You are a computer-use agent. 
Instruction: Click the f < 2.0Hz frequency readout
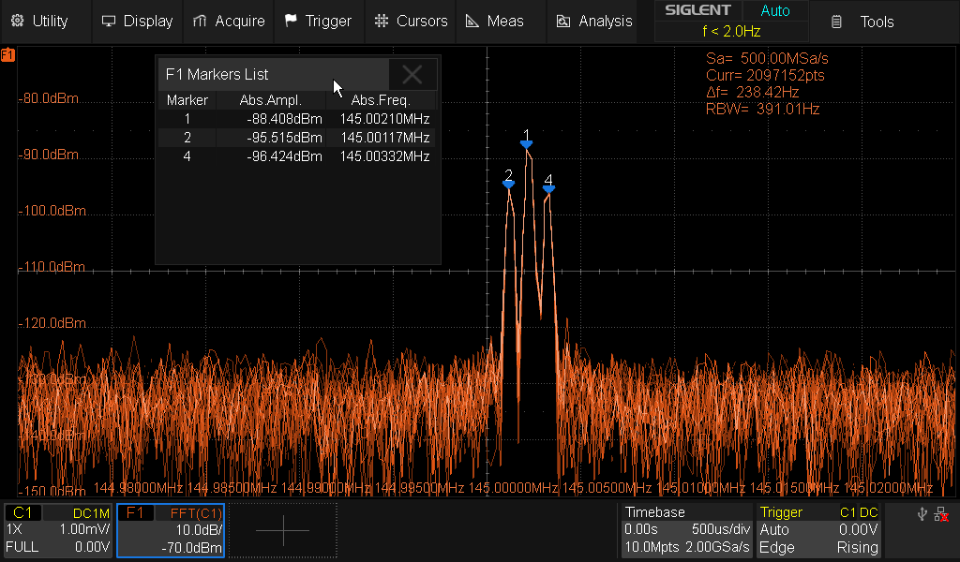click(x=731, y=31)
